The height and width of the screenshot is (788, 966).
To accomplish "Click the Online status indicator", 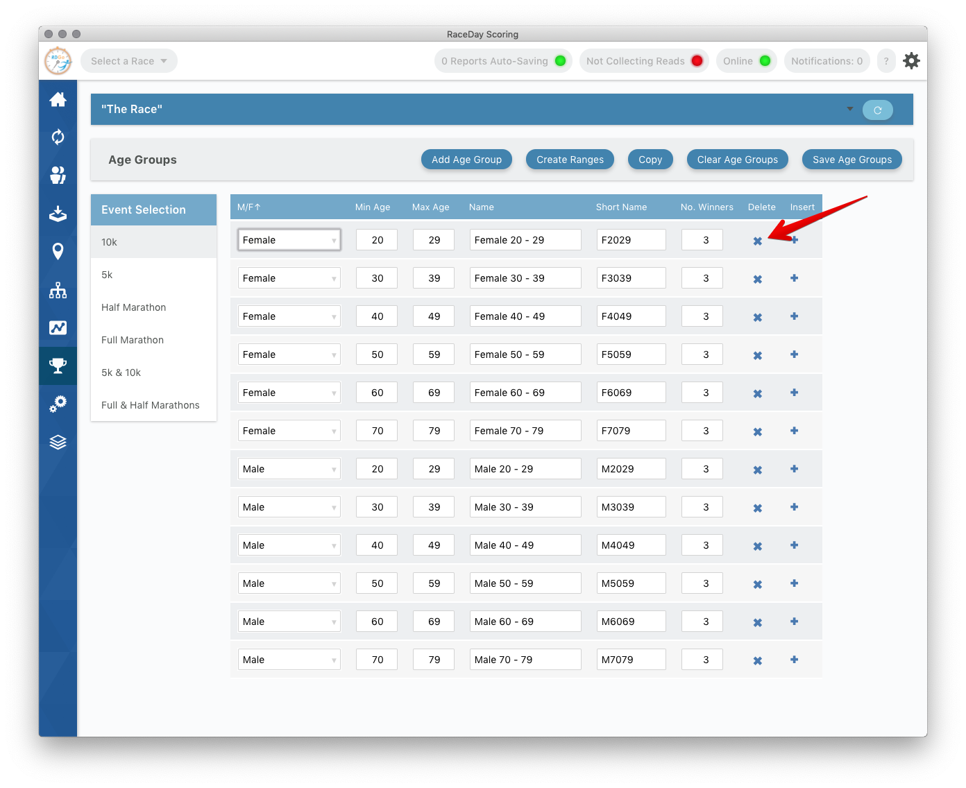I will (747, 61).
